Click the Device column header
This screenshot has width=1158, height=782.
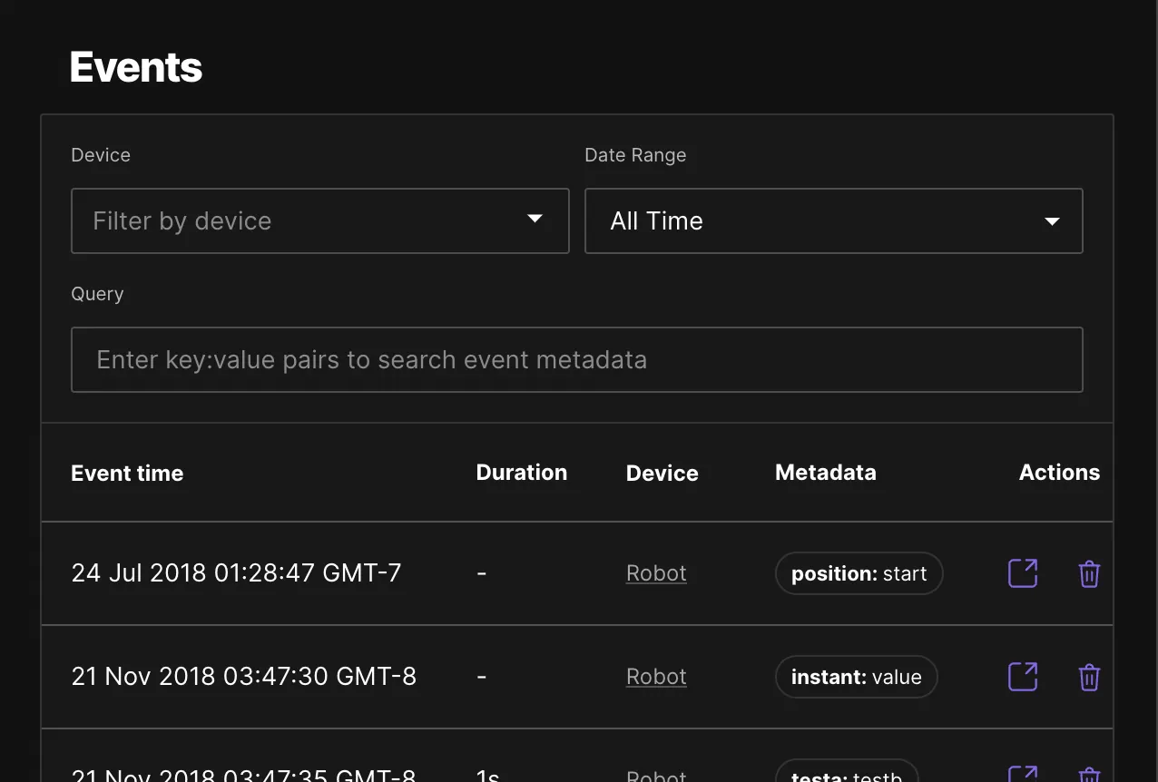tap(662, 473)
